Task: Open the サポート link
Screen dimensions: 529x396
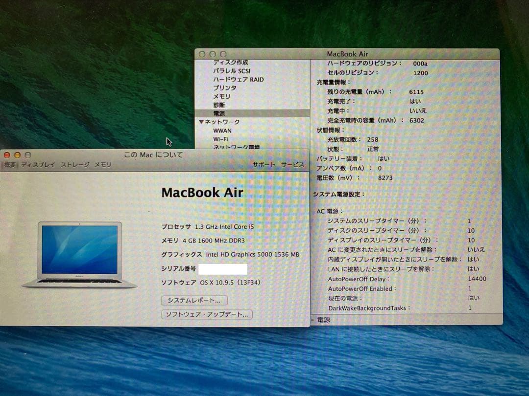Action: [x=264, y=165]
